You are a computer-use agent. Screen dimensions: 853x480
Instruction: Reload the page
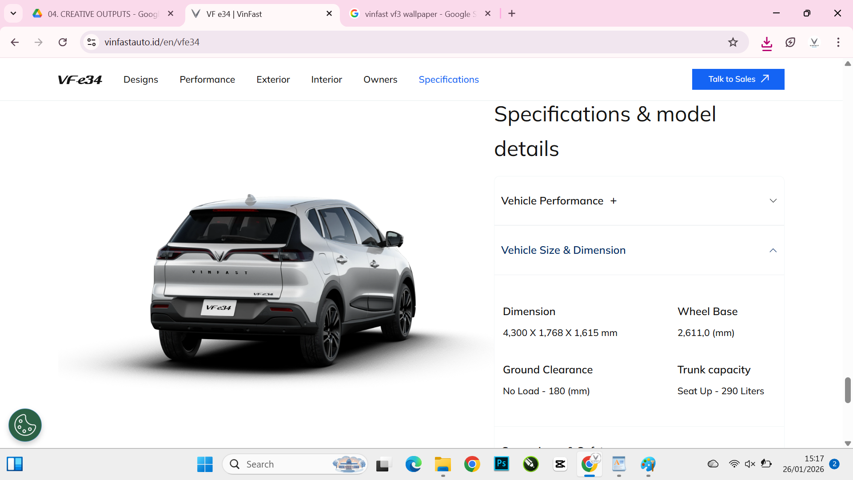click(63, 42)
